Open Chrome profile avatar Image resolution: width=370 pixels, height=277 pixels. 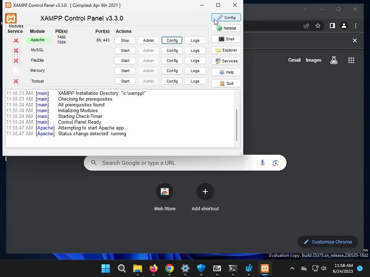click(344, 26)
